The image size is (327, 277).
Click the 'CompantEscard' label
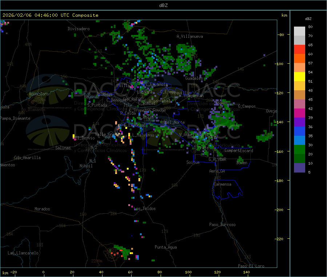point(239,151)
